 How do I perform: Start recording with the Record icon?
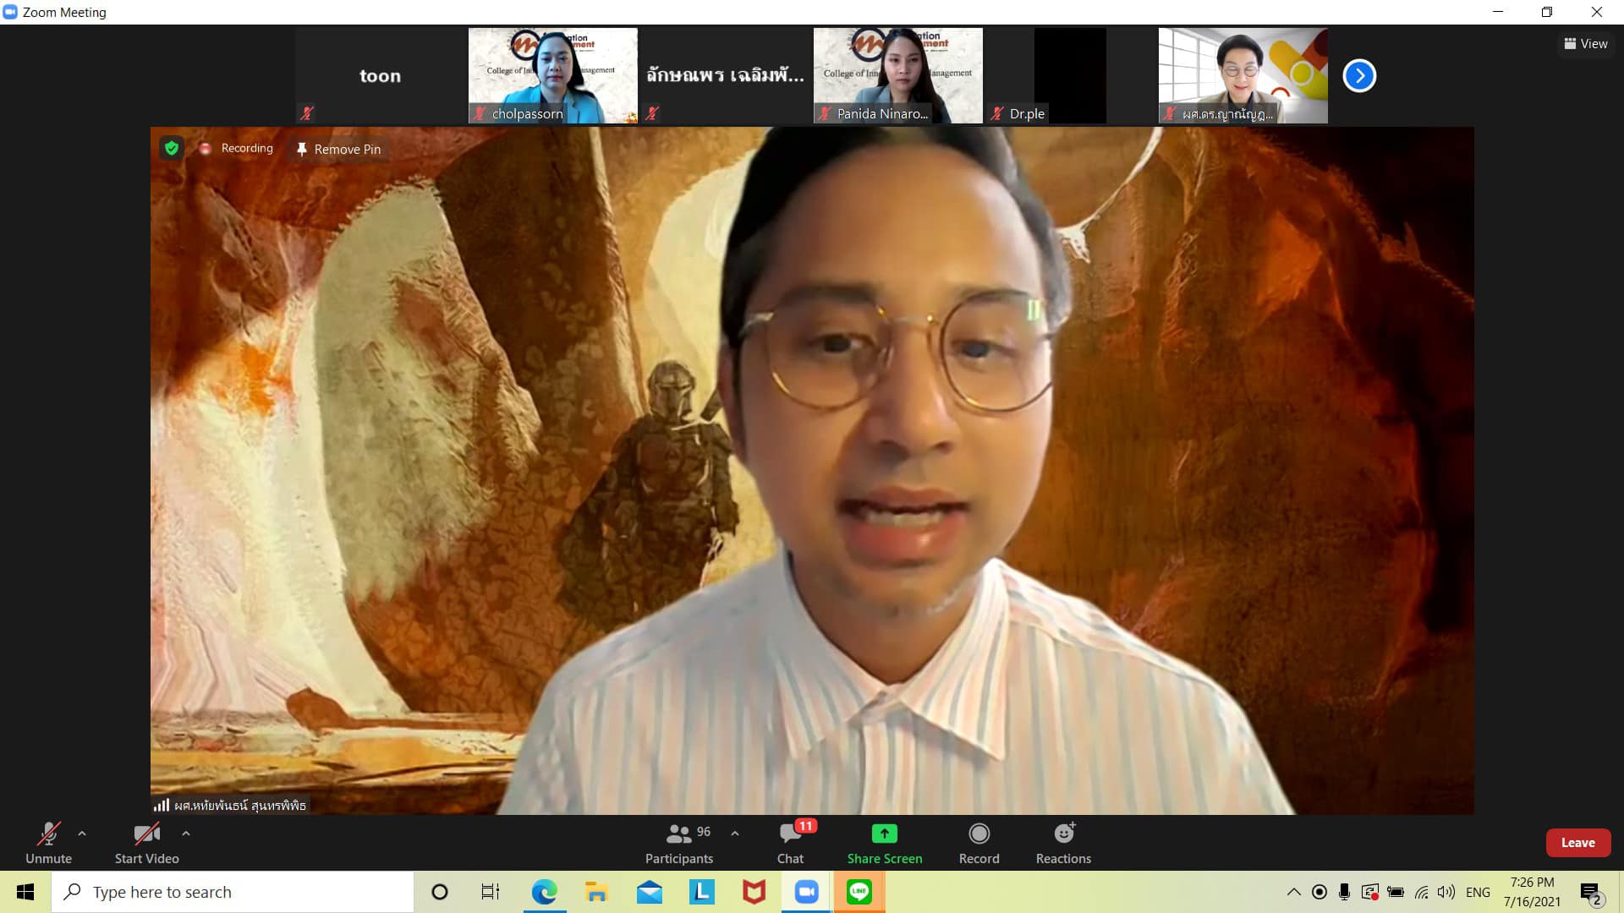pyautogui.click(x=979, y=834)
